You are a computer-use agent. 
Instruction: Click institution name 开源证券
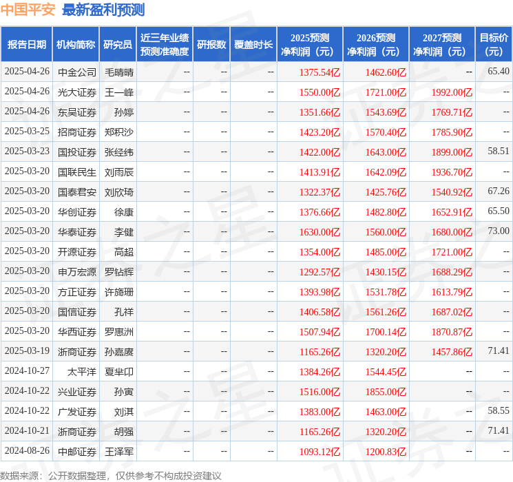click(x=77, y=252)
